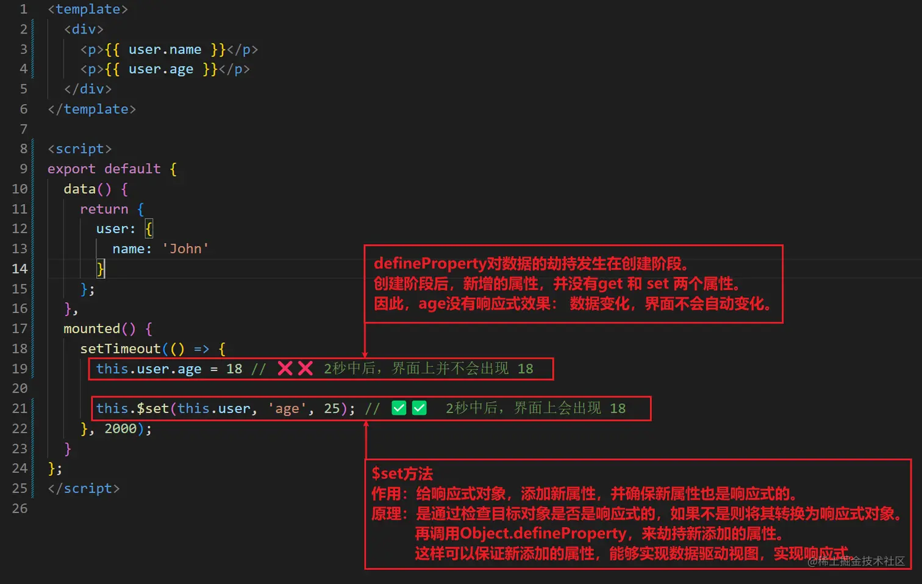Click the {{ user.name }} interpolation

coord(165,49)
